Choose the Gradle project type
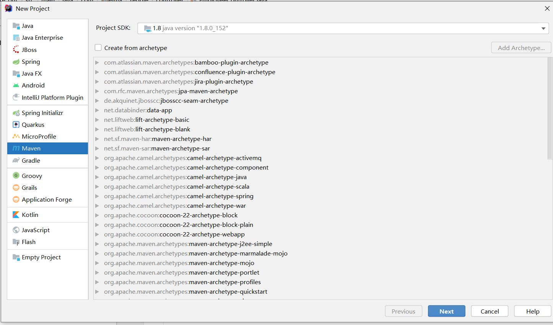Viewport: 553px width, 325px height. click(48, 161)
